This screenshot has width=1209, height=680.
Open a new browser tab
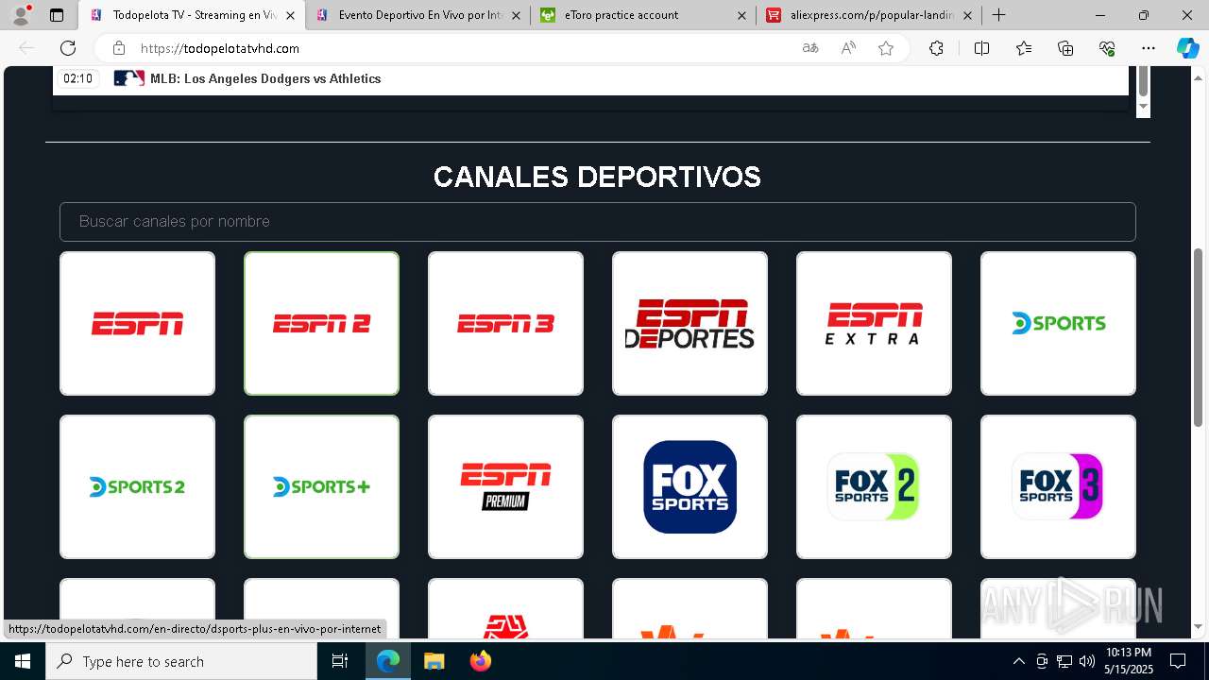[998, 15]
